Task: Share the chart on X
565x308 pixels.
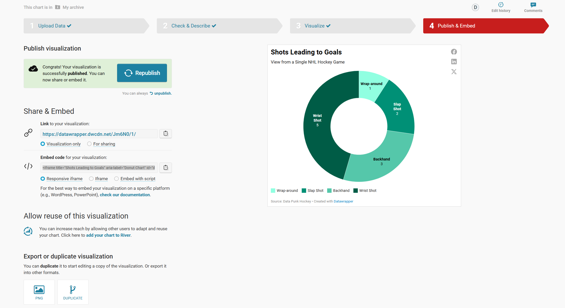Action: coord(454,72)
